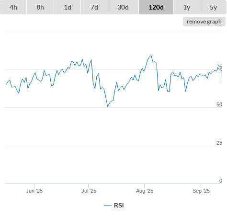Click the 75 y-axis level label
The image size is (227, 218).
[x=219, y=67]
